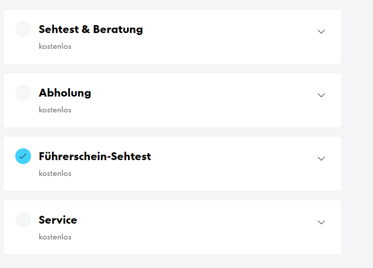Select the Sehtest & Beratung radio circle
373x268 pixels.
click(x=23, y=29)
